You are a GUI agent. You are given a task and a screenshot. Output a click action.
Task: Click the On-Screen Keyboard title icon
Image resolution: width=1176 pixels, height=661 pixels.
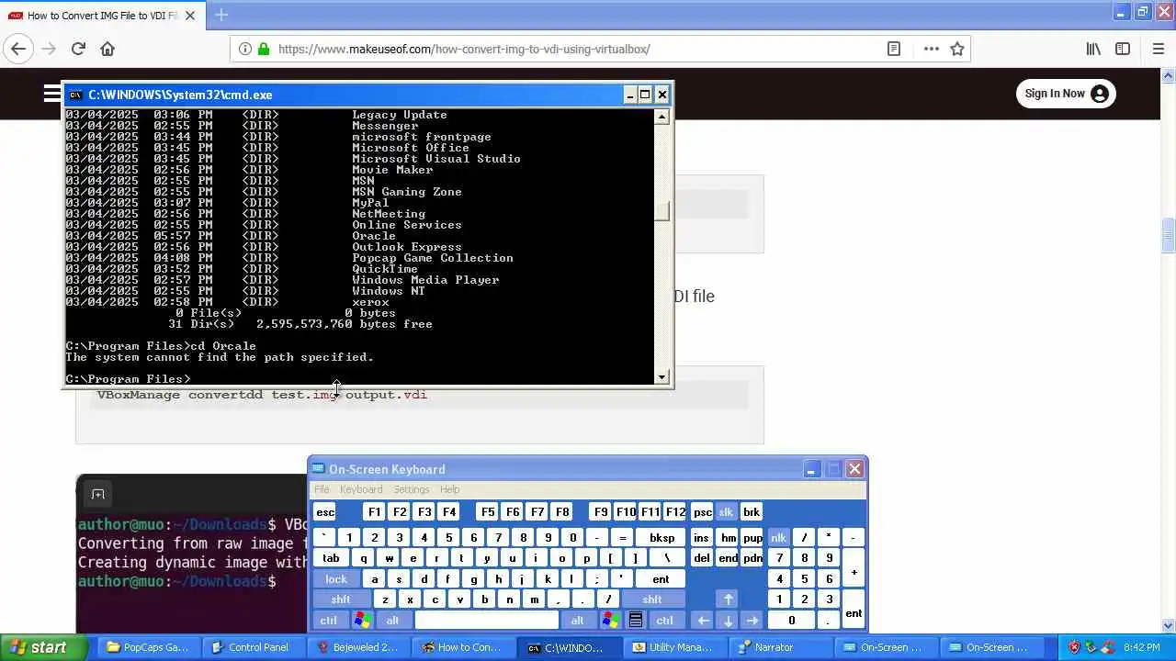tap(319, 469)
